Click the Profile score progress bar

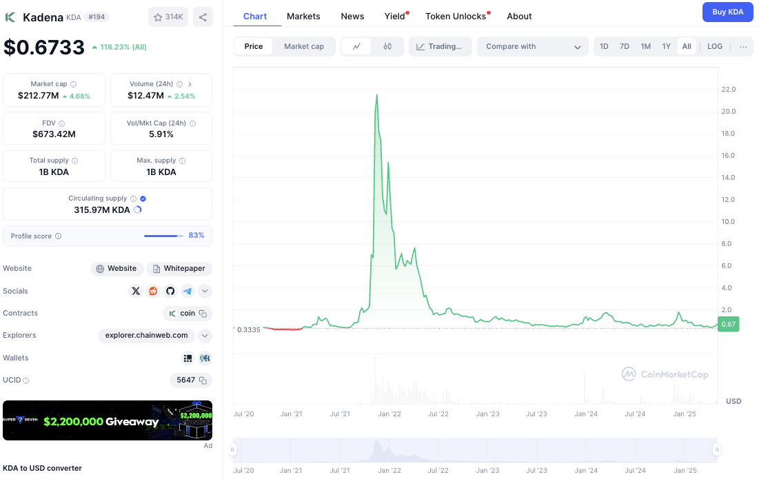(x=163, y=236)
